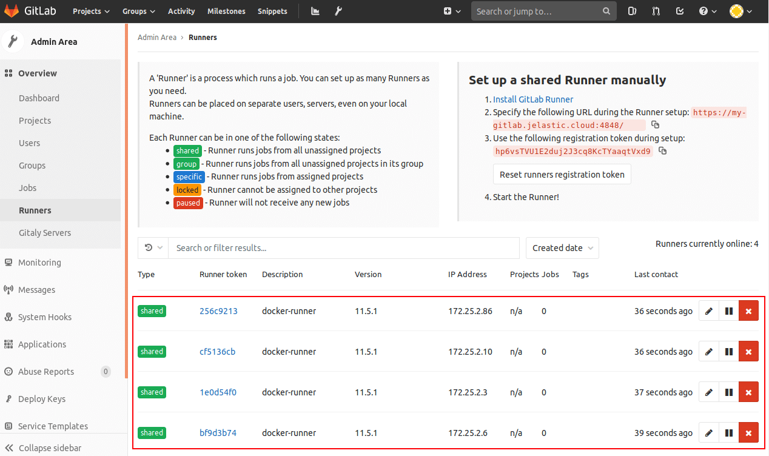This screenshot has width=769, height=456.
Task: Open the instance statistics chart icon
Action: [315, 11]
